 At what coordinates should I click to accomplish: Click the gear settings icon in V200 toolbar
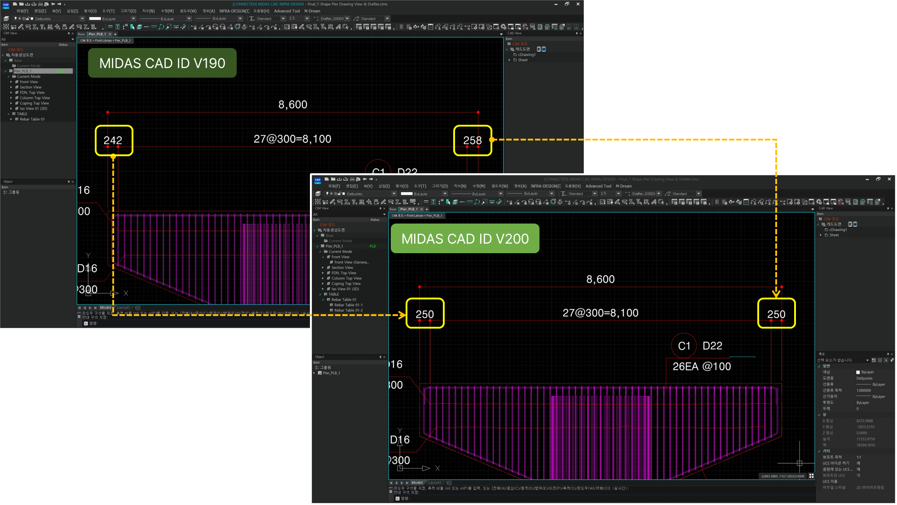pyautogui.click(x=819, y=202)
